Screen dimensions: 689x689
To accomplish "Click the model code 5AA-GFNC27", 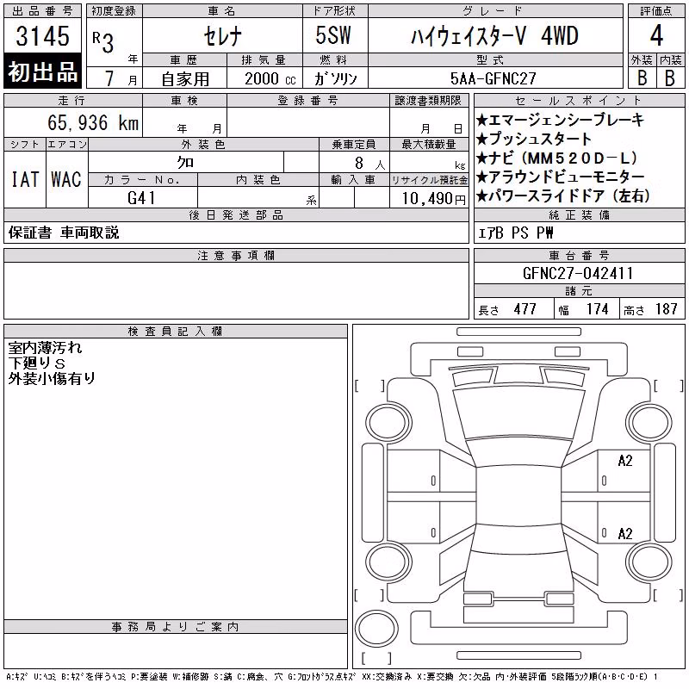I will pyautogui.click(x=493, y=78).
